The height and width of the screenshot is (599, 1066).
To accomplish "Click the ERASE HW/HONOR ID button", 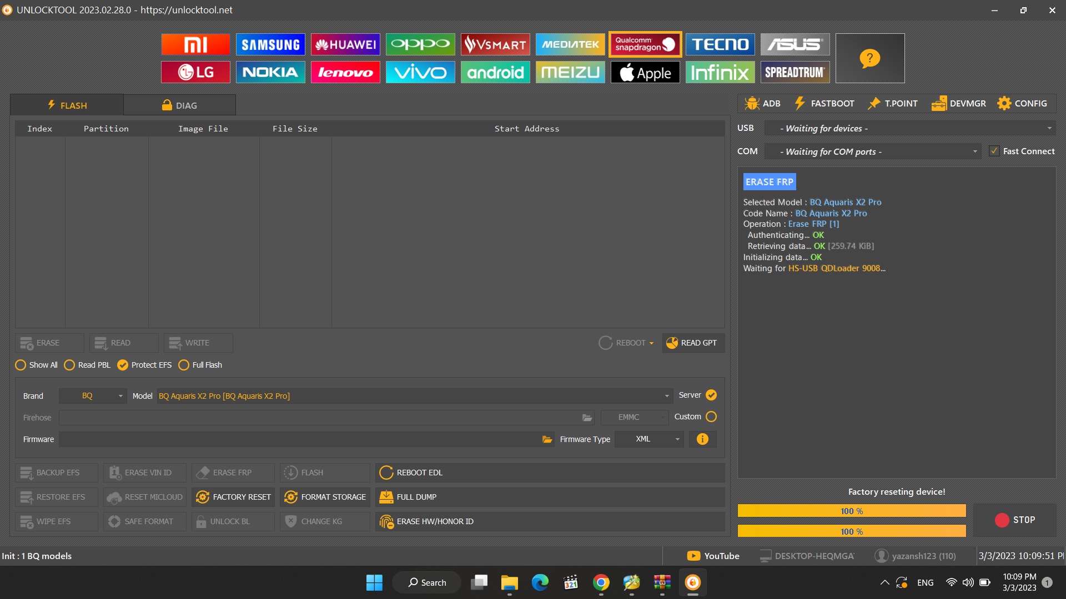I will (x=550, y=521).
